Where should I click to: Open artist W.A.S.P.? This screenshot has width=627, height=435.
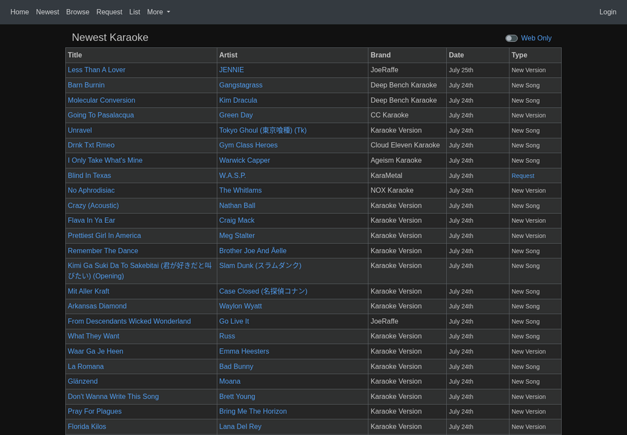(x=233, y=176)
